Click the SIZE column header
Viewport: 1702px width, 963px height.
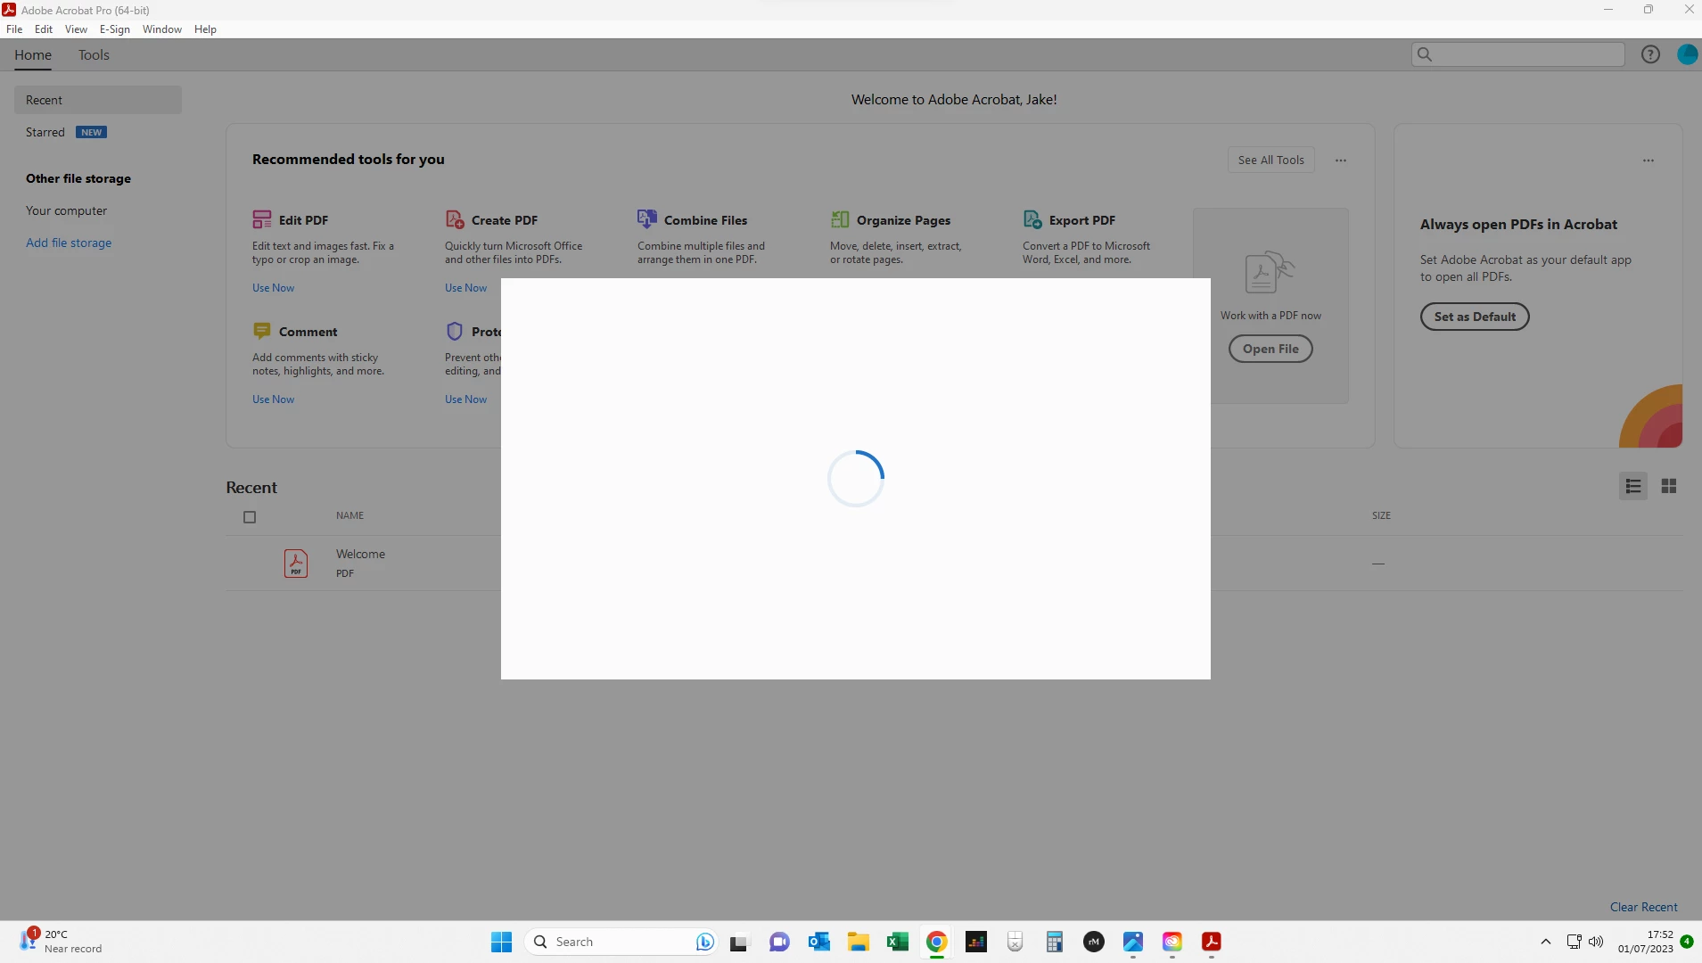[x=1381, y=515]
